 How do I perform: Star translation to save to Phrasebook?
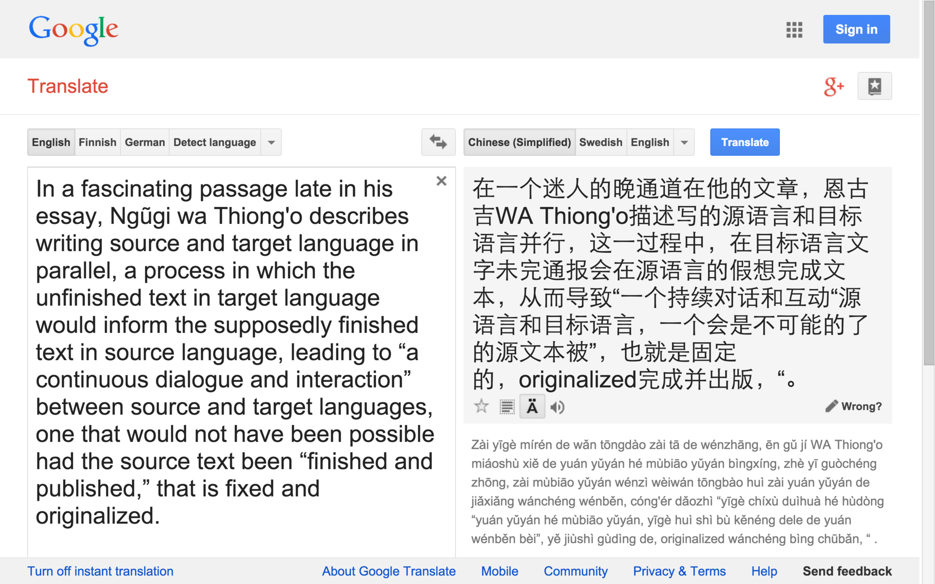pyautogui.click(x=481, y=406)
